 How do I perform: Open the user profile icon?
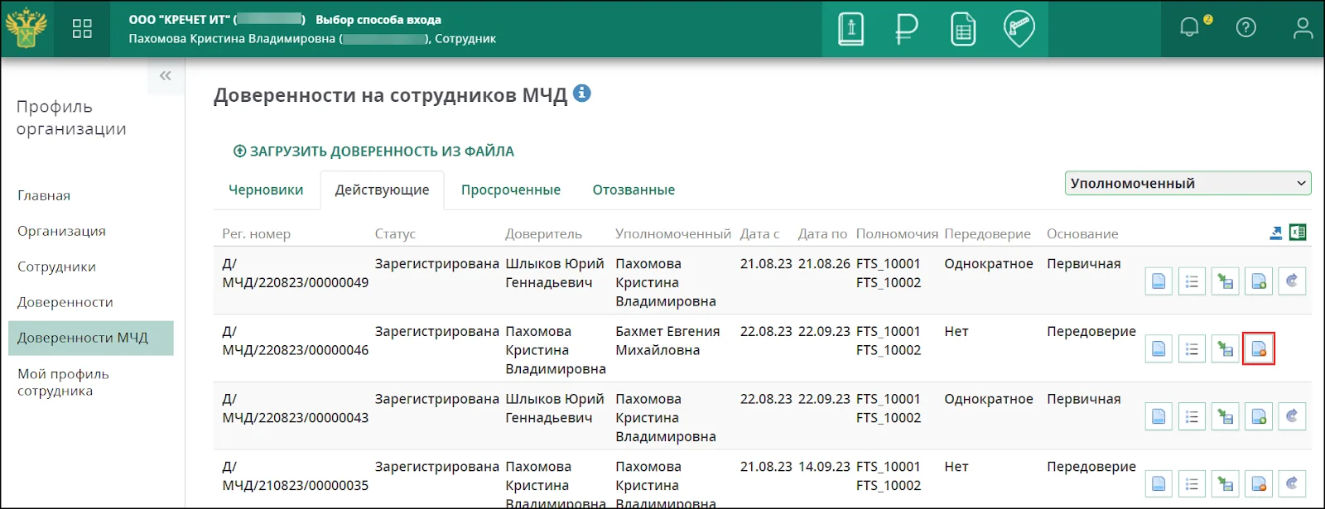pyautogui.click(x=1303, y=28)
